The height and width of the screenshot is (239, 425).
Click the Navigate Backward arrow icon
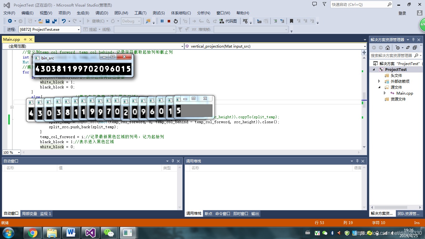(x=10, y=21)
